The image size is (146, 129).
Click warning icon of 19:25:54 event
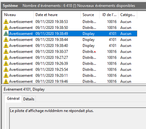(x=6, y=70)
